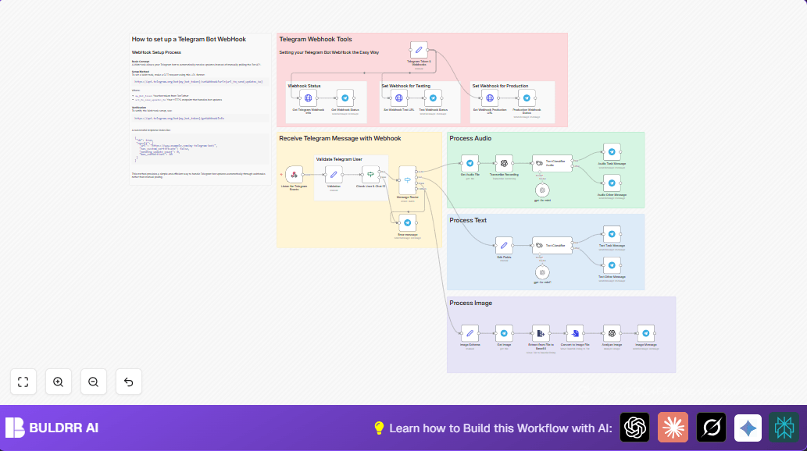
Task: Select the Set Webhook Production URL node
Action: click(490, 98)
